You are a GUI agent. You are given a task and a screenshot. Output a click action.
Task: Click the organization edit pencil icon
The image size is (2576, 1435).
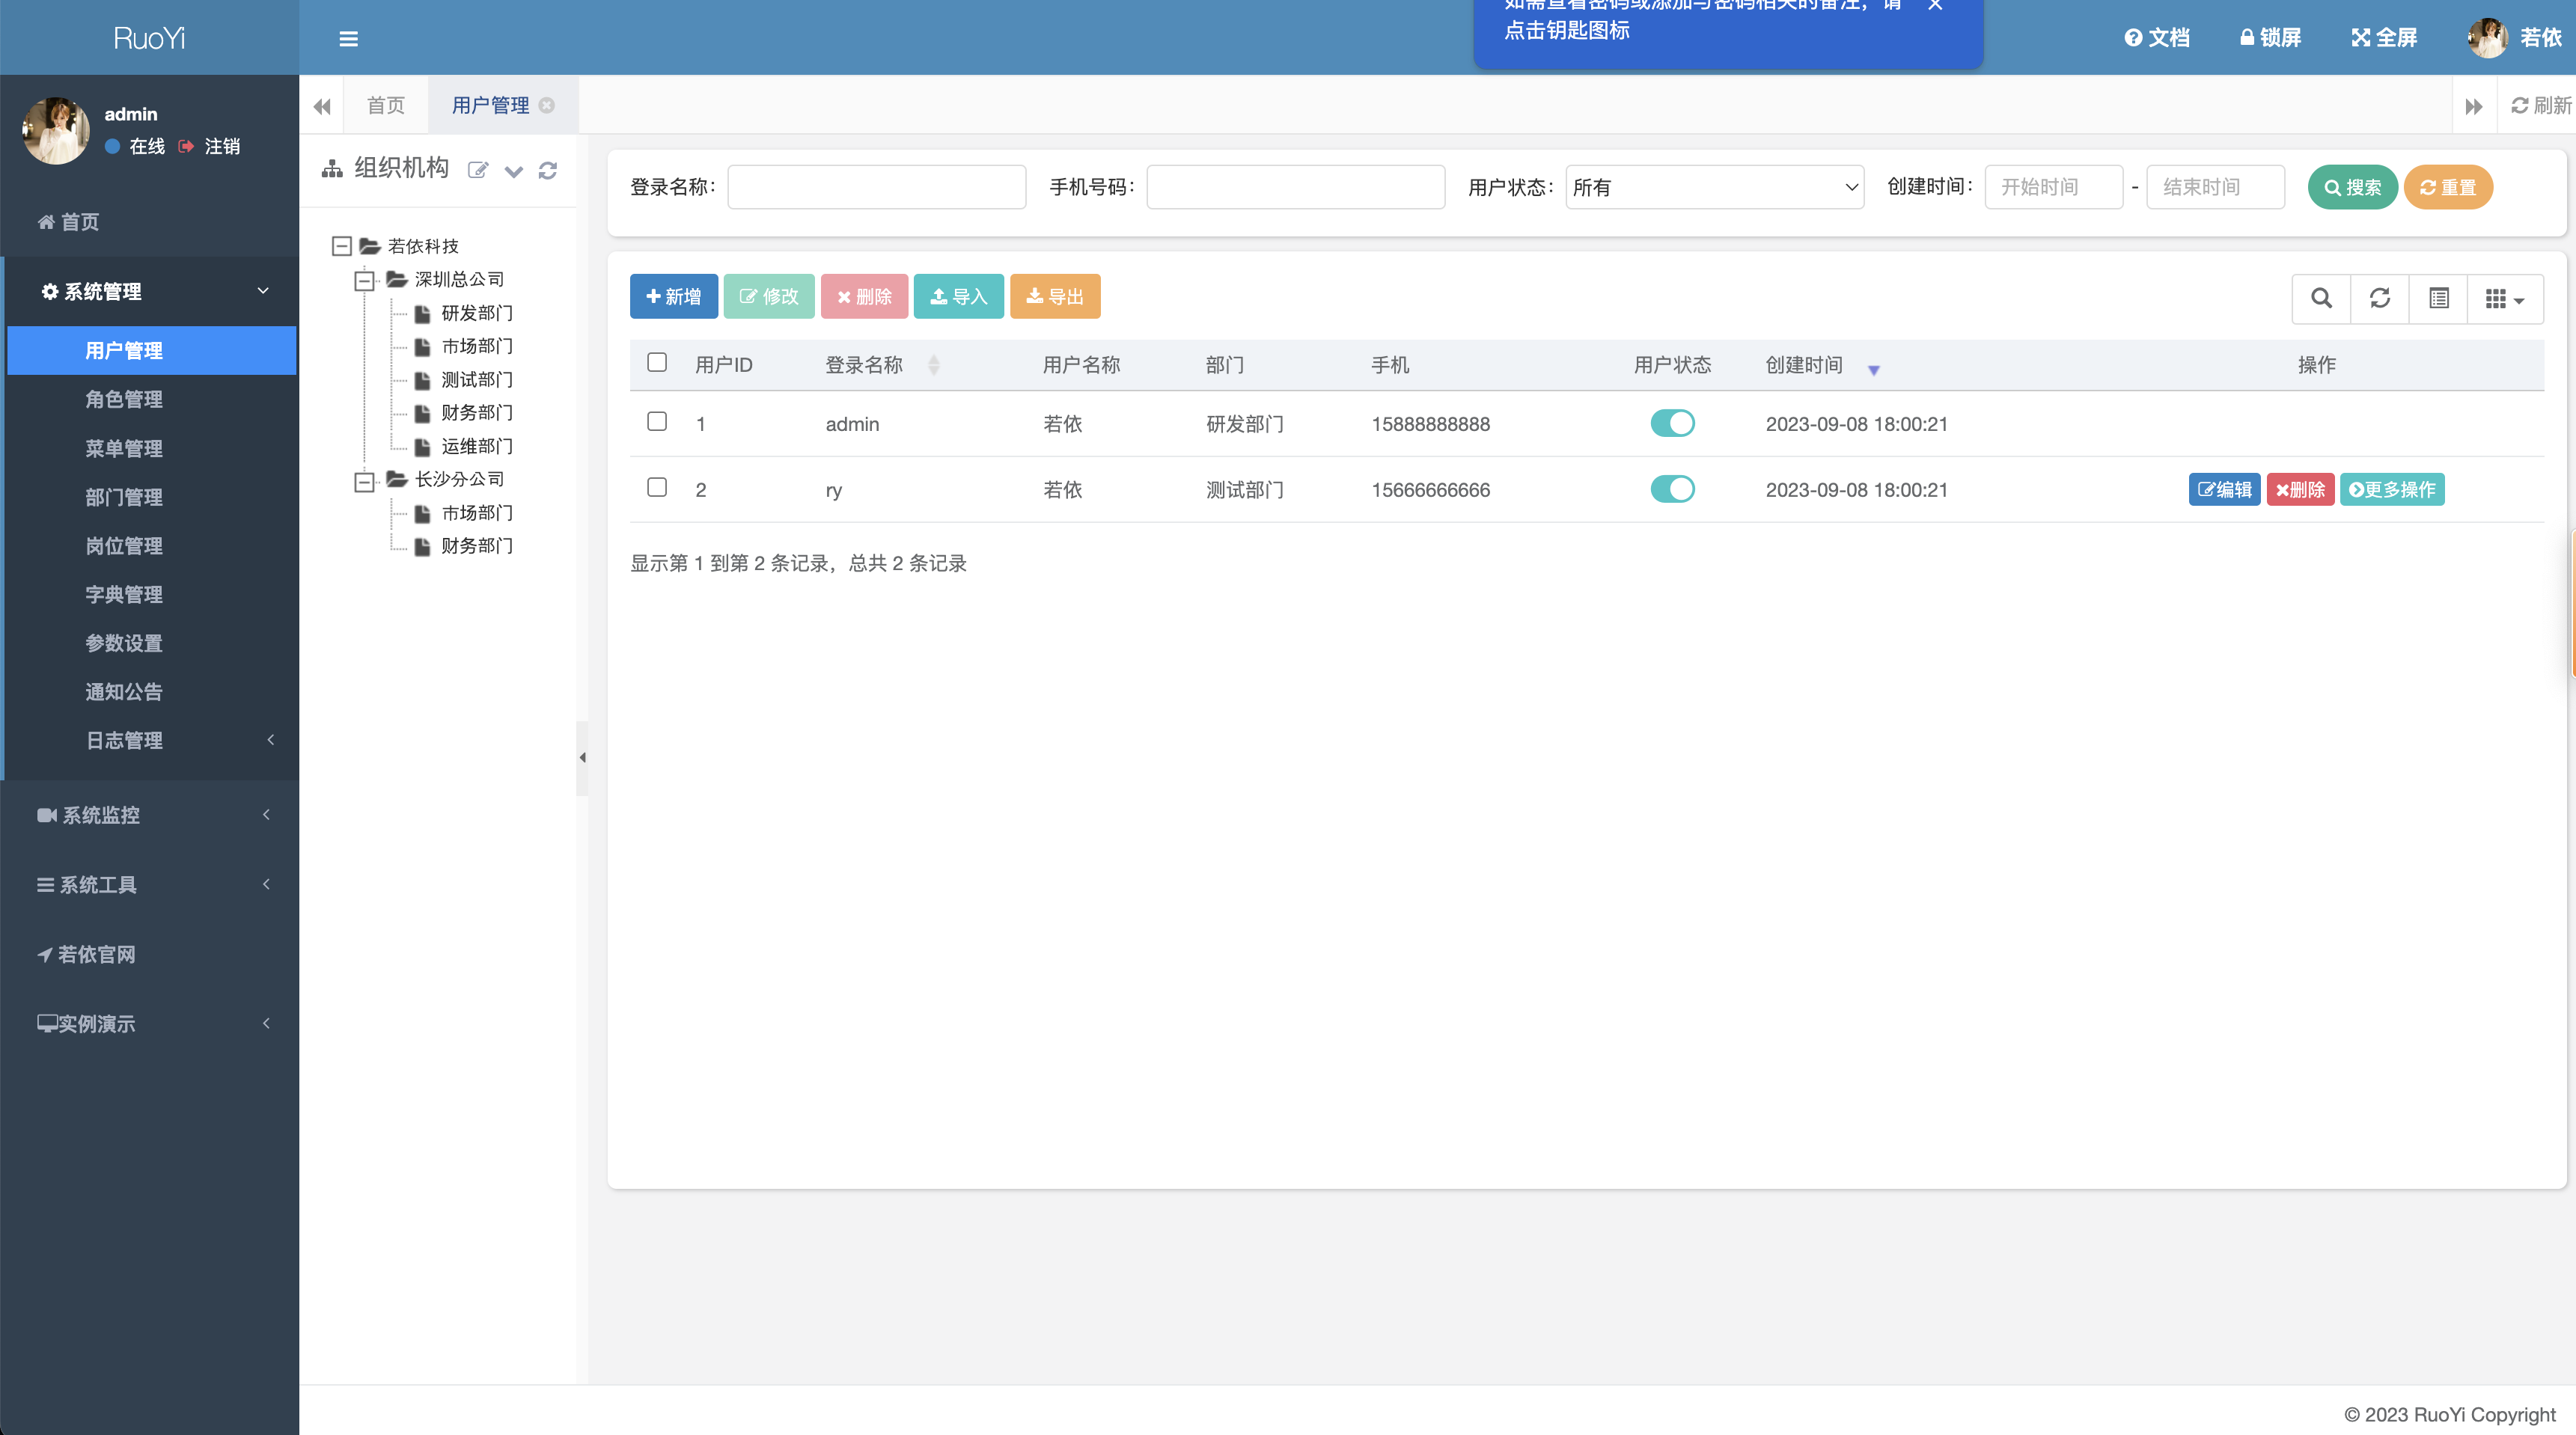[478, 170]
